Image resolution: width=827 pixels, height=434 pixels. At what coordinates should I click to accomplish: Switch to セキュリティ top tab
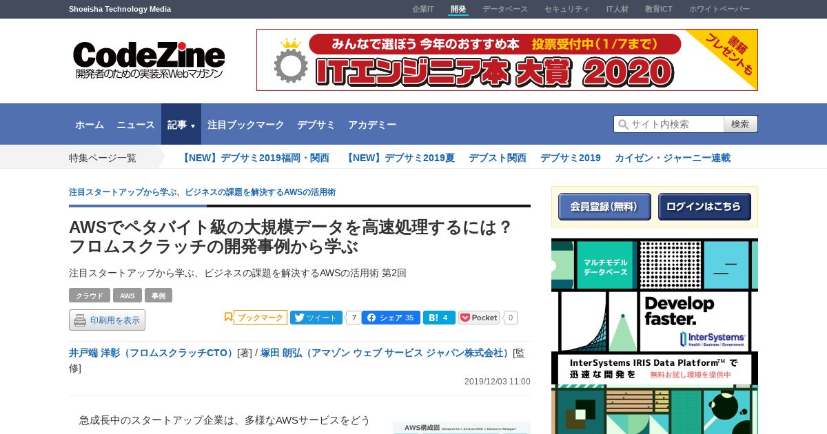567,9
